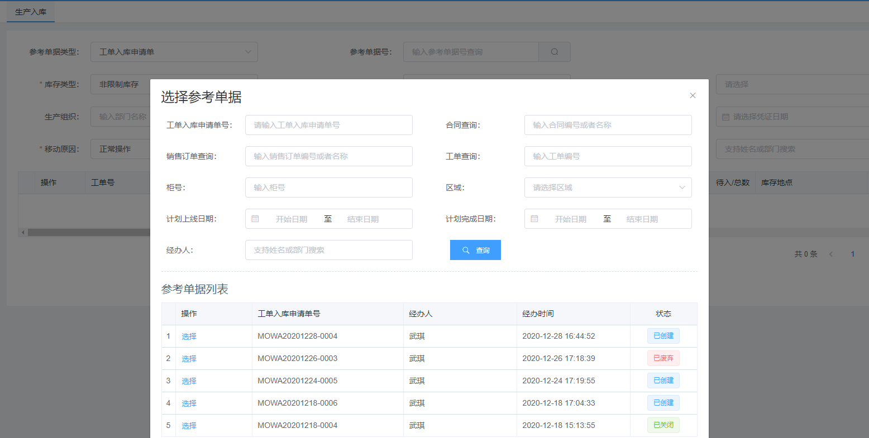Click the 生产入库 tab
Viewport: 869px width, 438px height.
click(x=31, y=12)
